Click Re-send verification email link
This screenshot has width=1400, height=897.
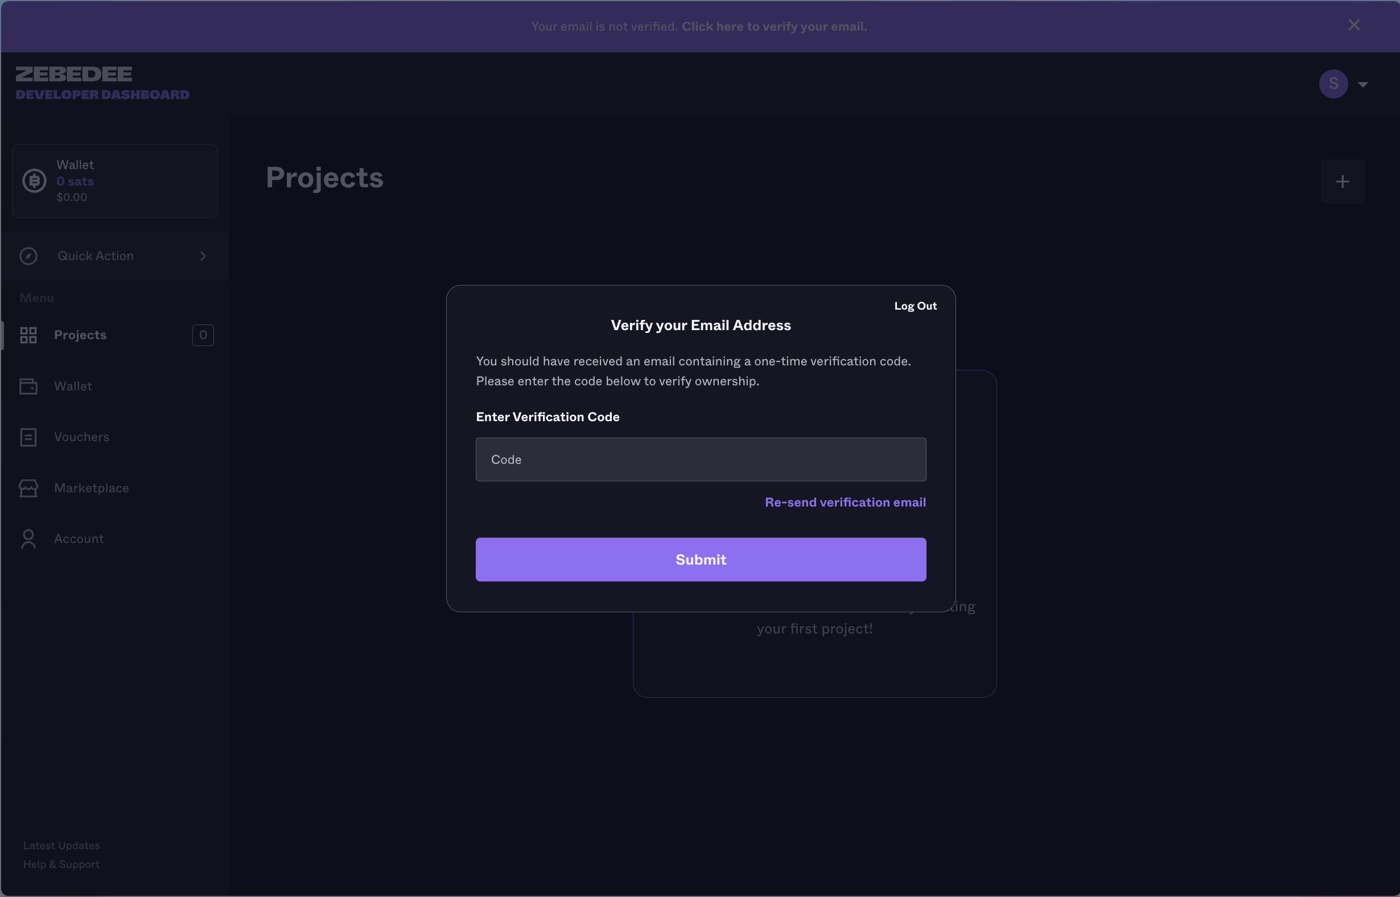[x=845, y=501]
